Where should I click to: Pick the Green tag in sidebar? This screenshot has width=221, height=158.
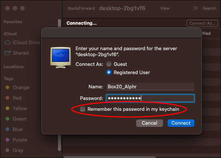pos(16,119)
